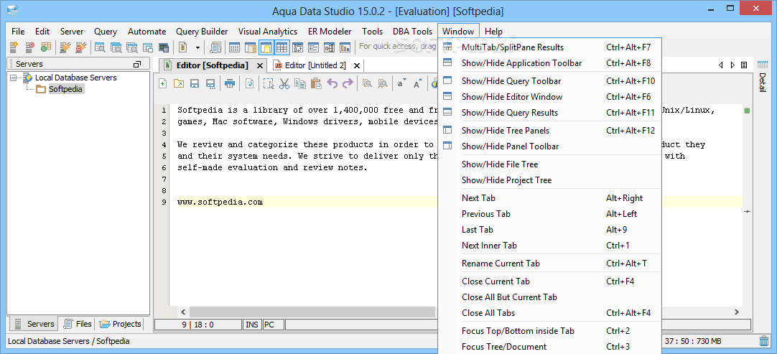
Task: Open the Help menu
Action: pos(493,32)
